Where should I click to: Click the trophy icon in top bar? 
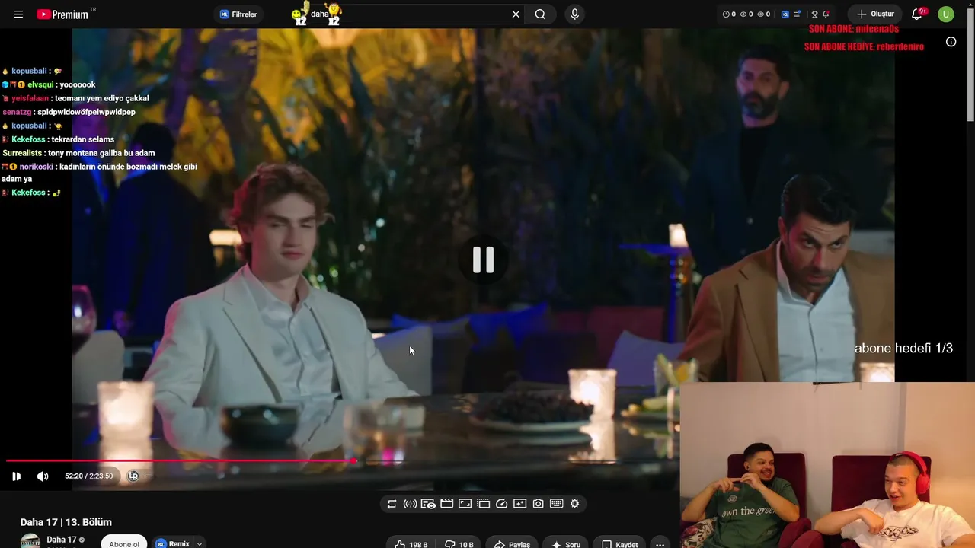tap(814, 14)
